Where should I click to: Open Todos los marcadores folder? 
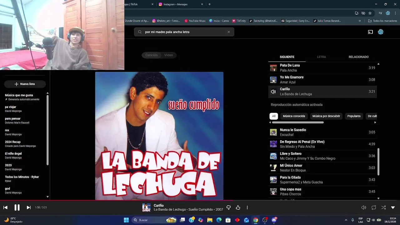click(382, 21)
